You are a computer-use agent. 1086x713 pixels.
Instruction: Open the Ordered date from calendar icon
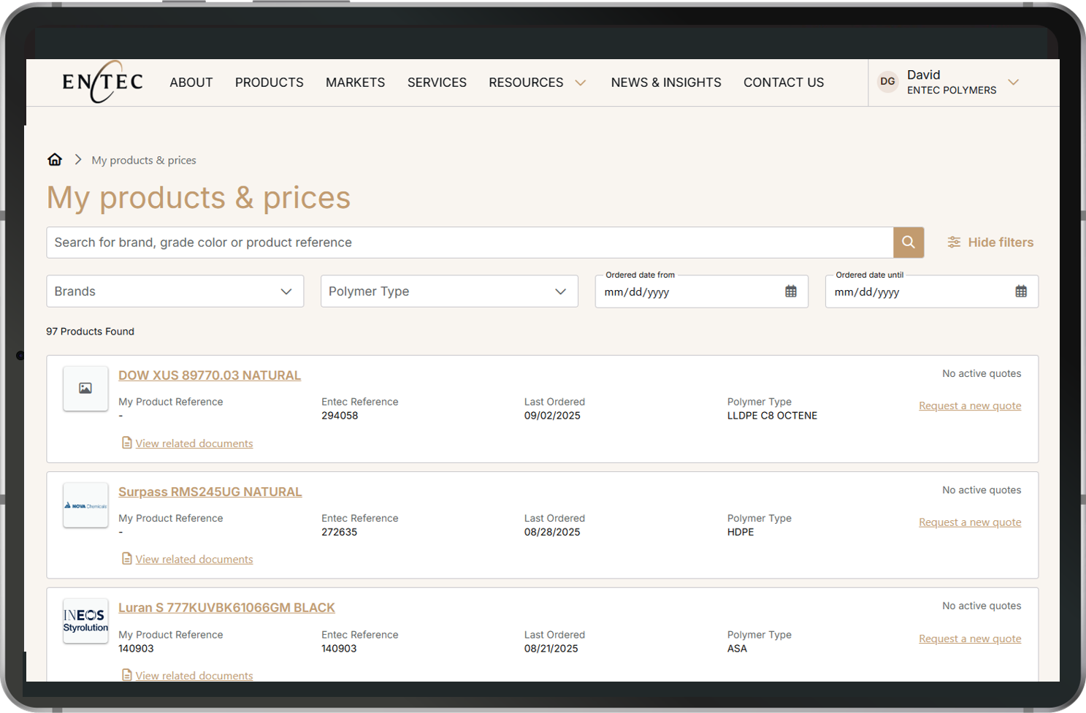(790, 291)
